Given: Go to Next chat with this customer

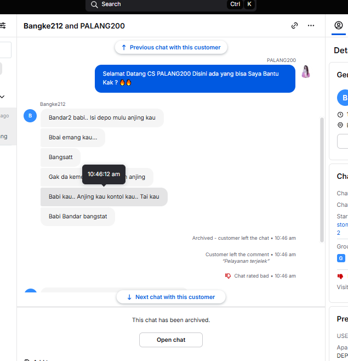Looking at the screenshot, I should click(171, 297).
